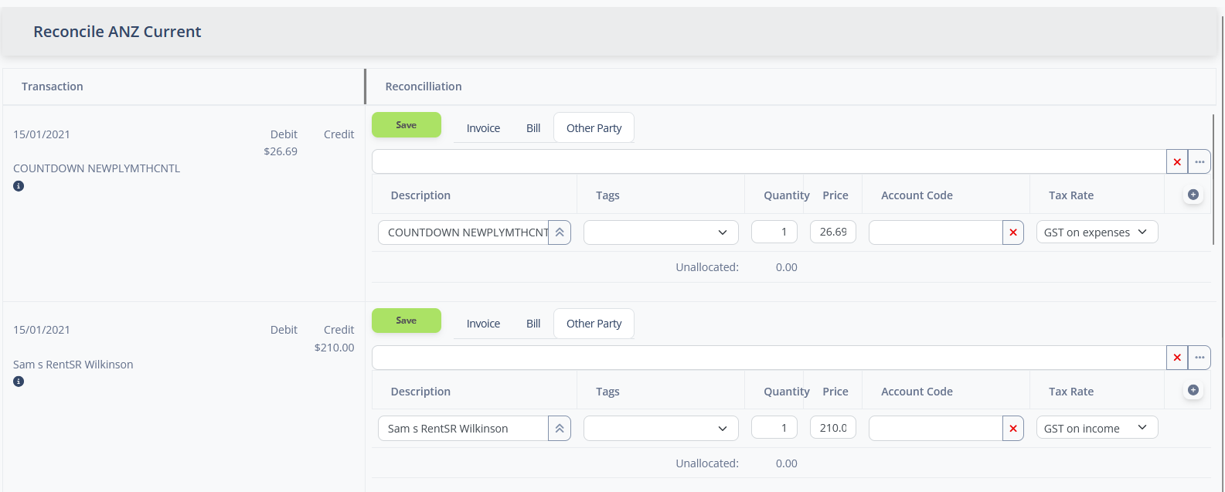
Task: Open Tags dropdown for Sam's rent line
Action: [661, 429]
